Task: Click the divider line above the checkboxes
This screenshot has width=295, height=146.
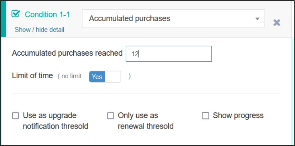Action: [x=146, y=94]
